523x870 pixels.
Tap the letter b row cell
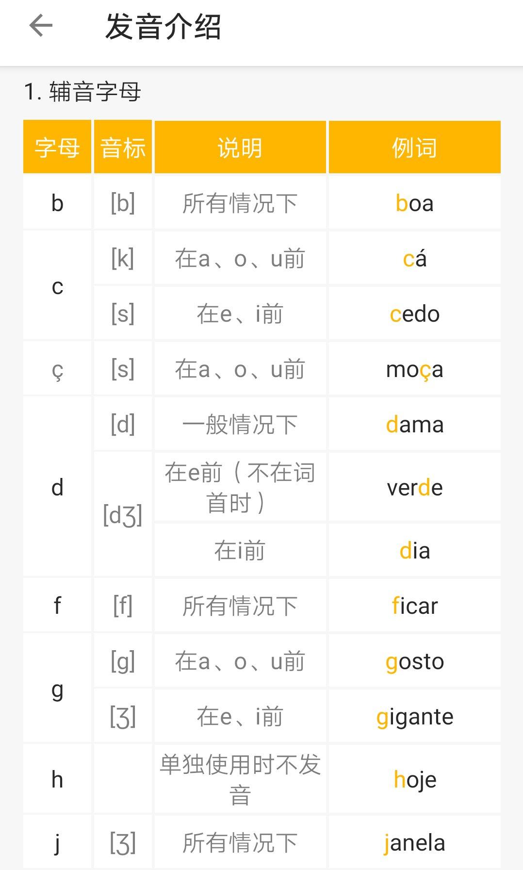[57, 204]
